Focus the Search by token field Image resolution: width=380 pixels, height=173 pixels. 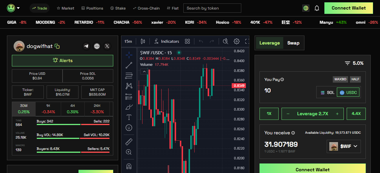[x=212, y=8]
